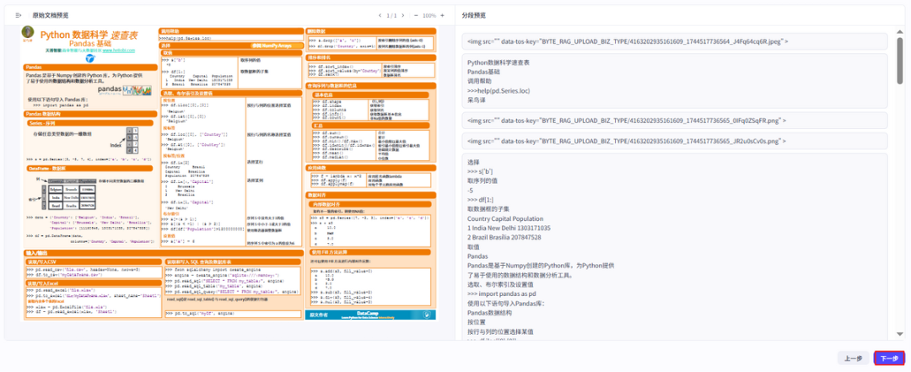Select the img segment ending JR2u0sCv0s.png
Viewport: 911px width, 372px height.
point(675,142)
